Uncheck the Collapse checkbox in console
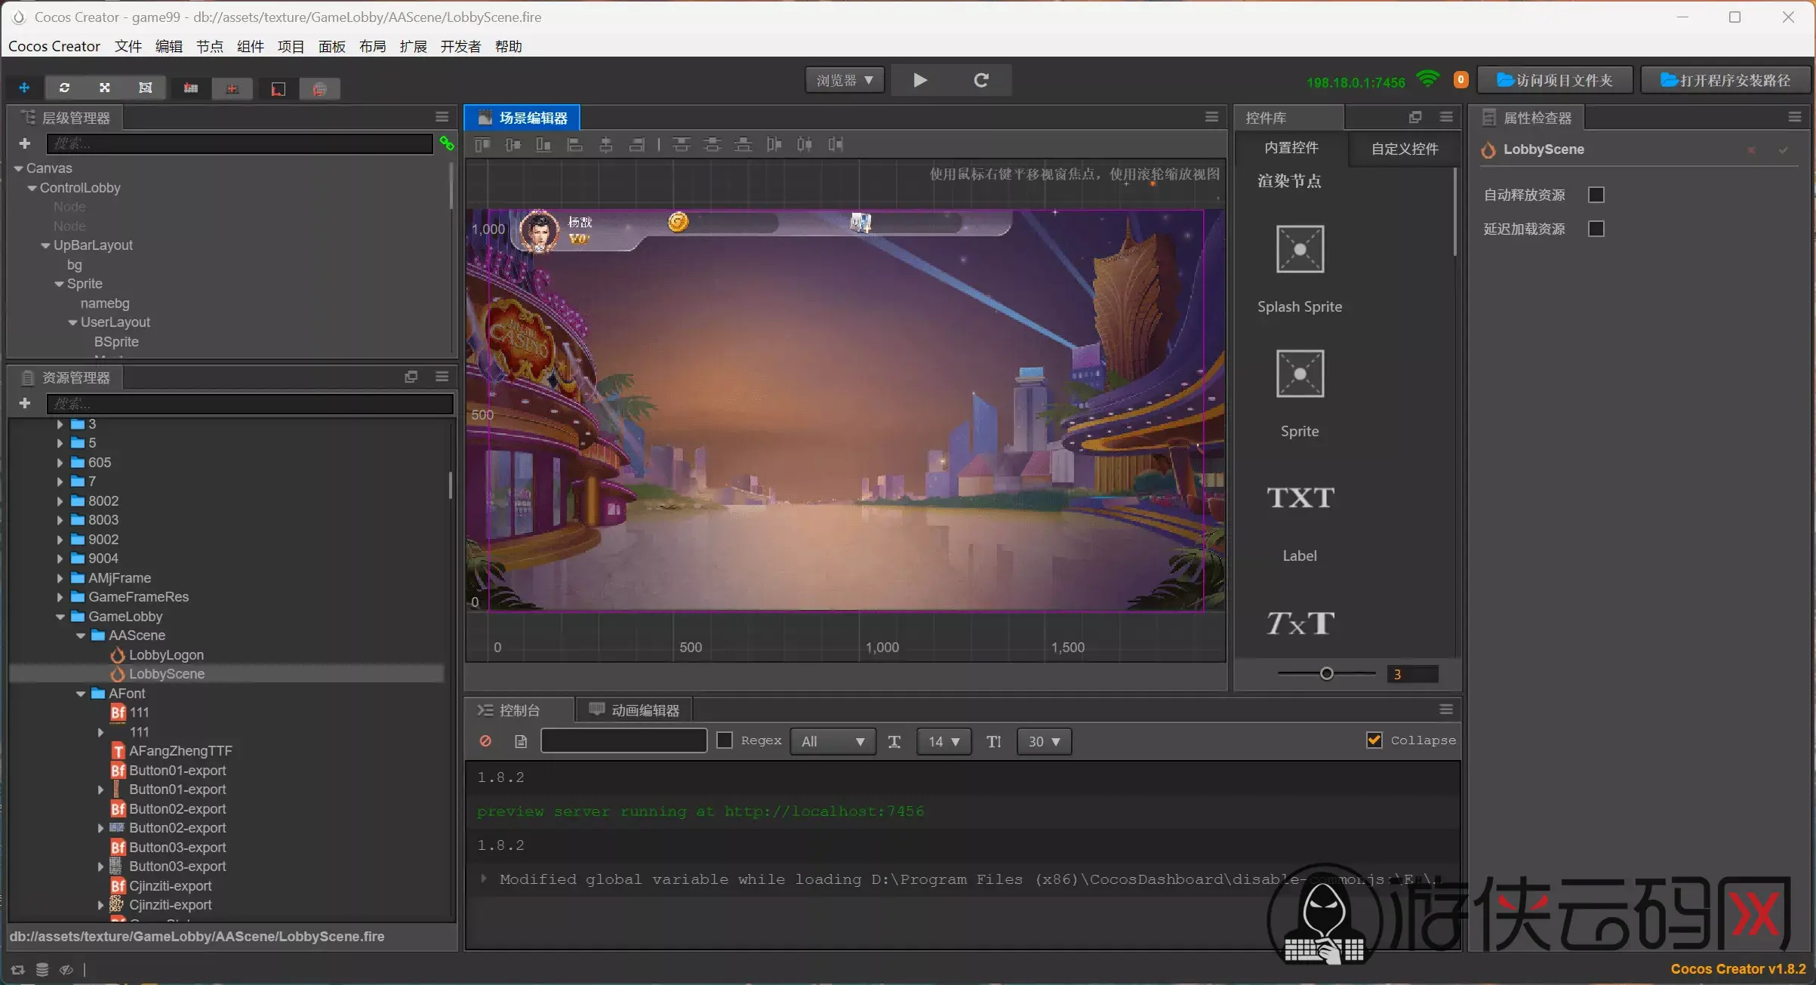The height and width of the screenshot is (985, 1816). (1374, 740)
